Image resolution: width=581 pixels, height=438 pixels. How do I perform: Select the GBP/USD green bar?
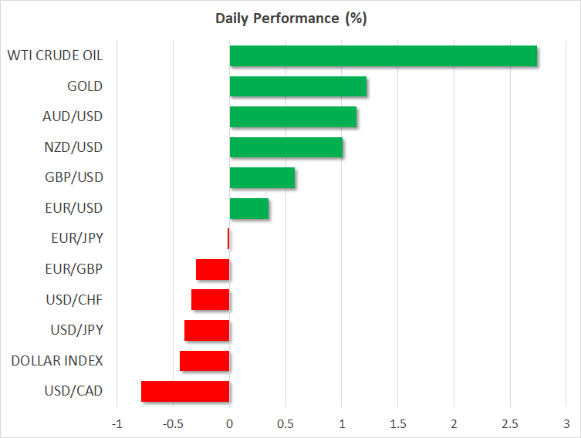[262, 178]
